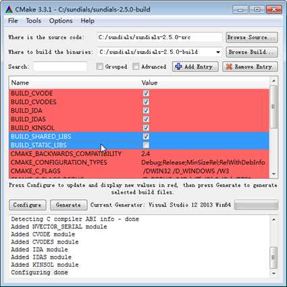Viewport: 287px width, 287px height.
Task: Select the BUILD_STATIC_LIBS entry name
Action: click(x=38, y=145)
